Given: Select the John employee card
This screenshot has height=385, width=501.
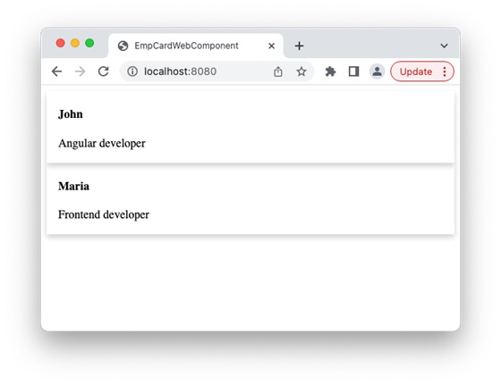Looking at the screenshot, I should pyautogui.click(x=250, y=127).
